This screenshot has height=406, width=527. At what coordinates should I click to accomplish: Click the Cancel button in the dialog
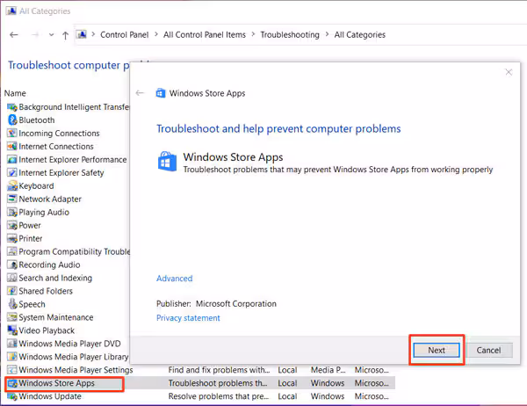click(x=488, y=350)
